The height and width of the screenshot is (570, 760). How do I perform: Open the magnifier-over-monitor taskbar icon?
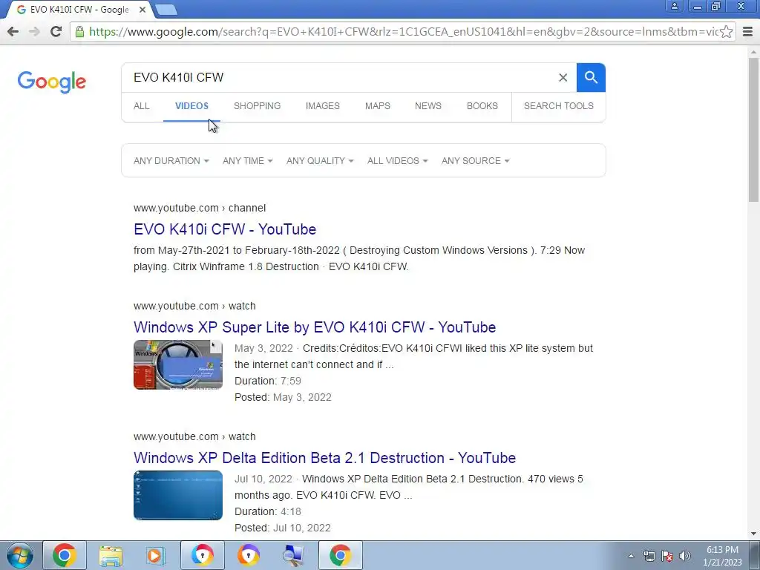(x=294, y=555)
